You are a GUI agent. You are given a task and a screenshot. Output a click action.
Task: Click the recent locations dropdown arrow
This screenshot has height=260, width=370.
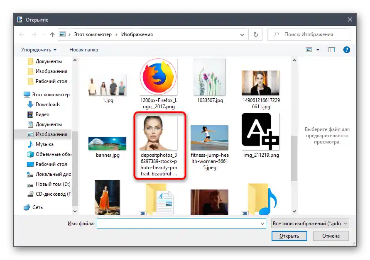tap(44, 35)
